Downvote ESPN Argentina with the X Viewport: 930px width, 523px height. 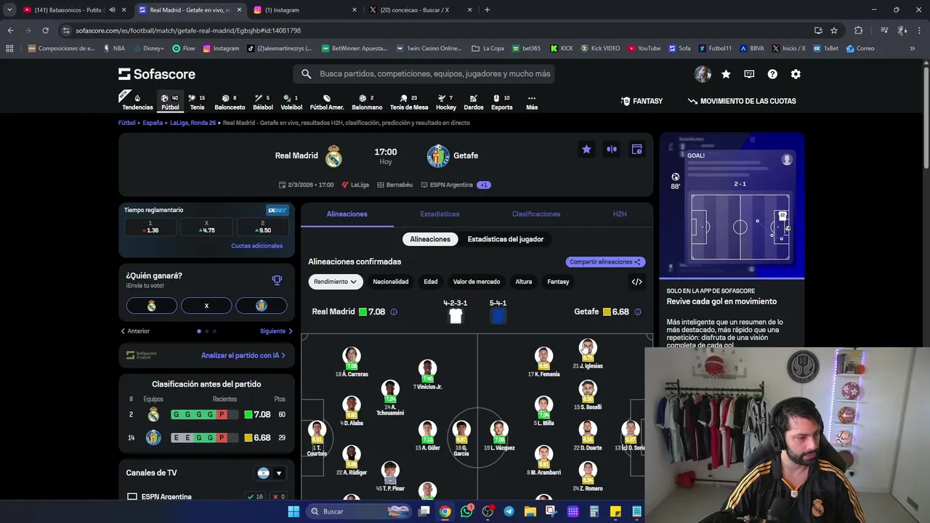(x=278, y=497)
